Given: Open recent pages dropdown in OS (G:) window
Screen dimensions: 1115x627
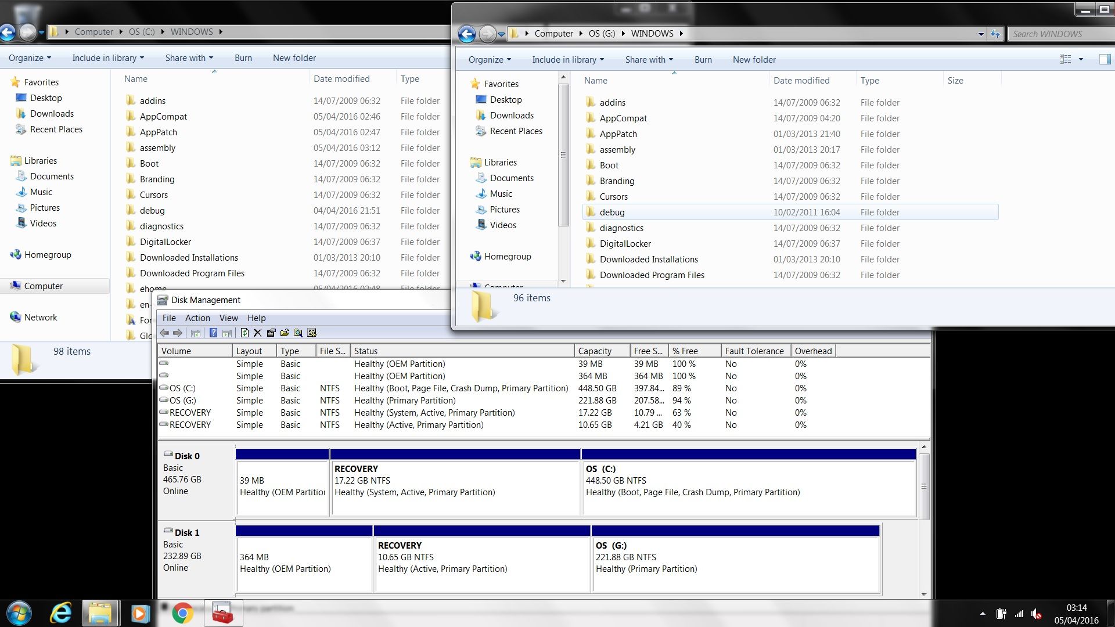Looking at the screenshot, I should [x=501, y=34].
